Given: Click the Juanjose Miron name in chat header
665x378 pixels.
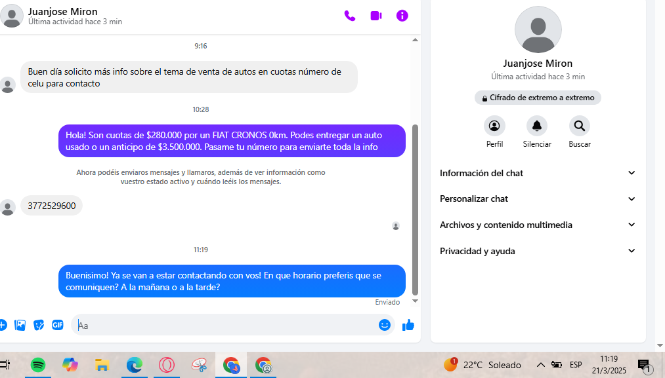Looking at the screenshot, I should click(63, 11).
